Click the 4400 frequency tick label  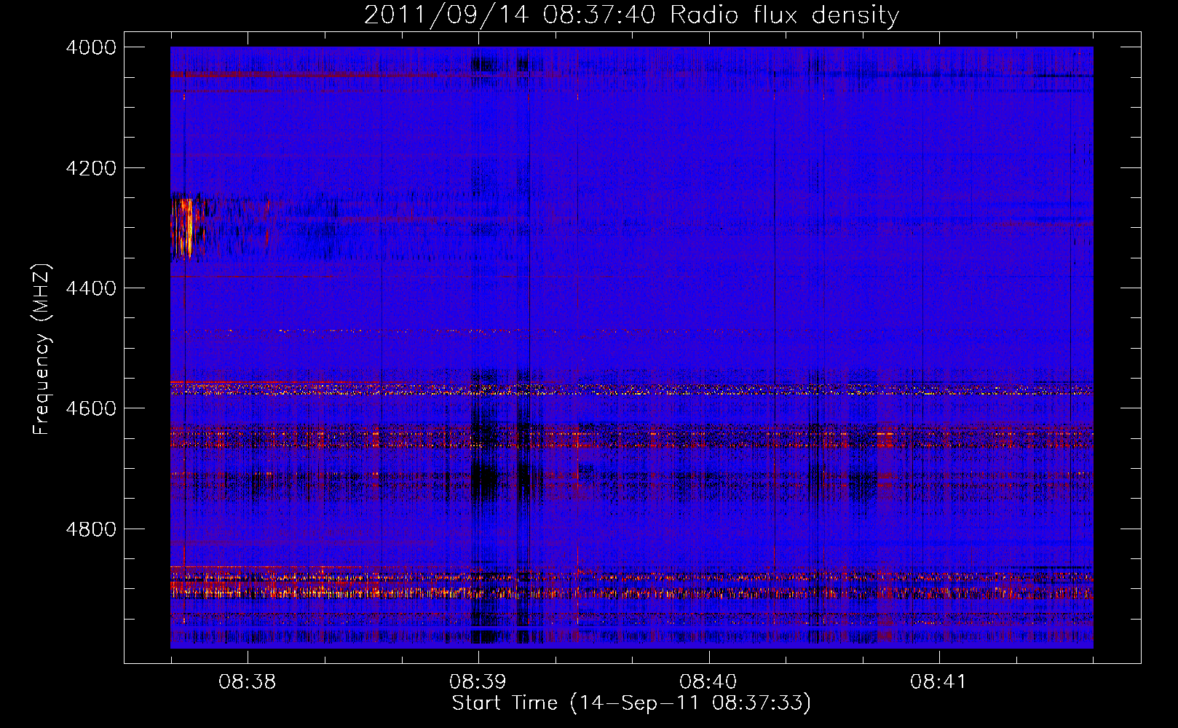[91, 288]
